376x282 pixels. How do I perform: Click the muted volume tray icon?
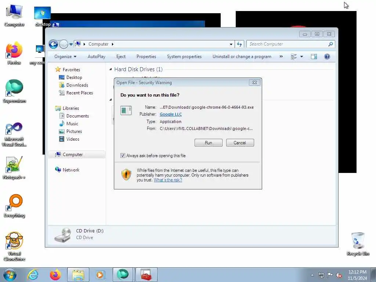pyautogui.click(x=339, y=275)
